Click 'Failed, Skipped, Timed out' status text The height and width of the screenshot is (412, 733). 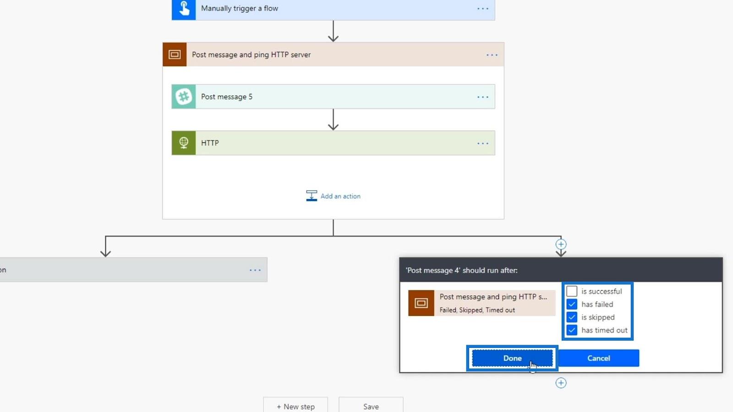(477, 310)
